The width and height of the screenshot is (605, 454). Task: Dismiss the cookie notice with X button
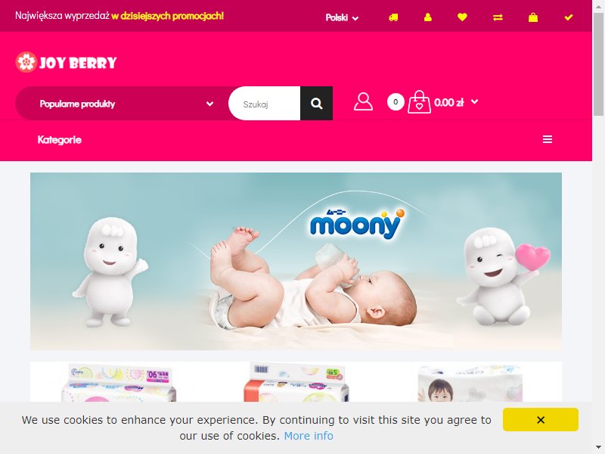click(541, 420)
